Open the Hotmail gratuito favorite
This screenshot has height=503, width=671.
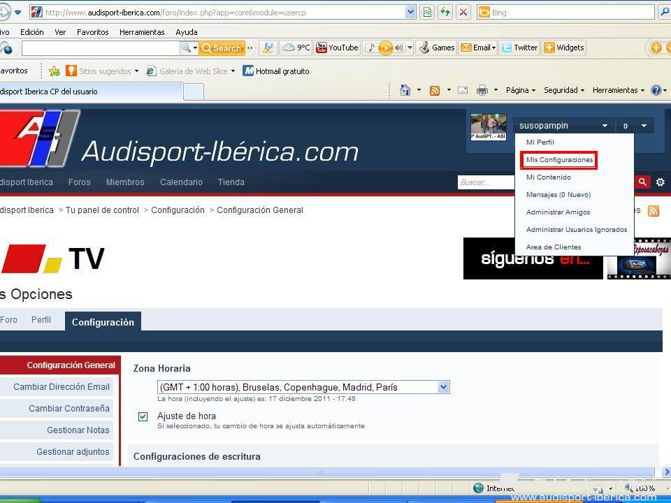click(x=276, y=71)
